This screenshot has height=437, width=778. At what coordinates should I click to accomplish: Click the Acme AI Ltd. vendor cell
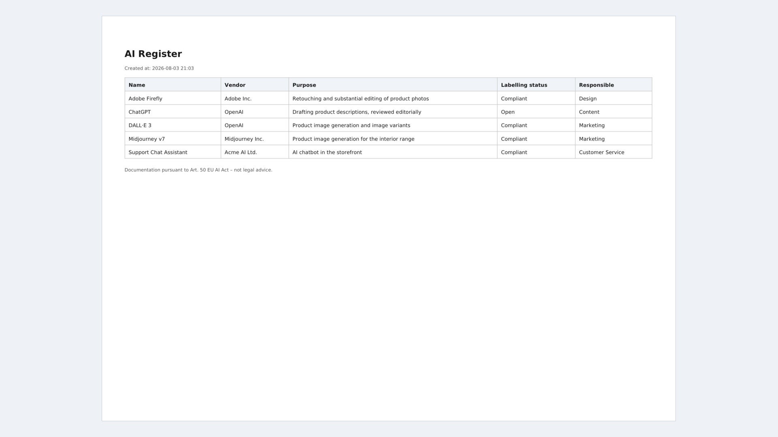coord(254,152)
